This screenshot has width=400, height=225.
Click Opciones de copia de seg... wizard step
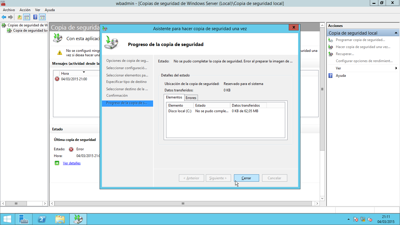pyautogui.click(x=127, y=61)
